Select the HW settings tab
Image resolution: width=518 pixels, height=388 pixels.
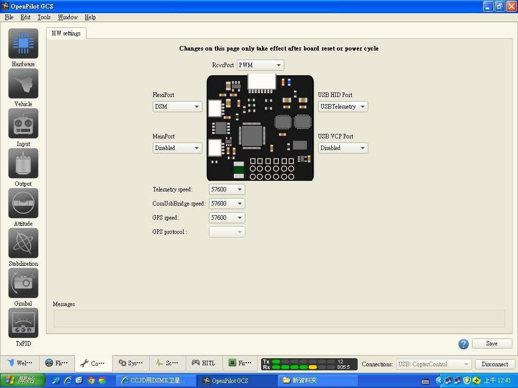pos(66,33)
